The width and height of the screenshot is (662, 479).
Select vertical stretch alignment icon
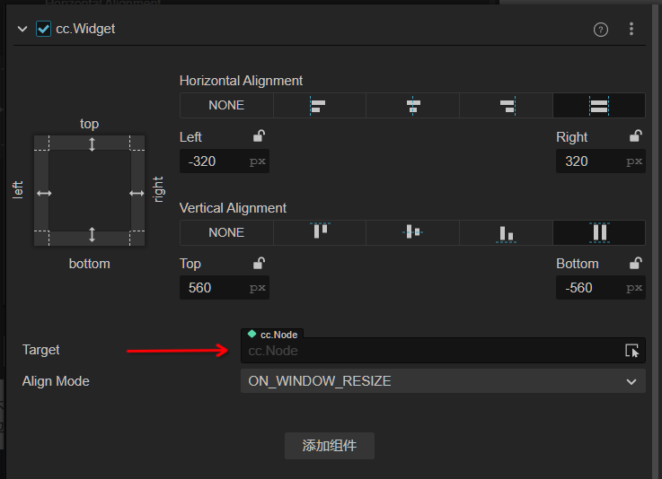(599, 232)
